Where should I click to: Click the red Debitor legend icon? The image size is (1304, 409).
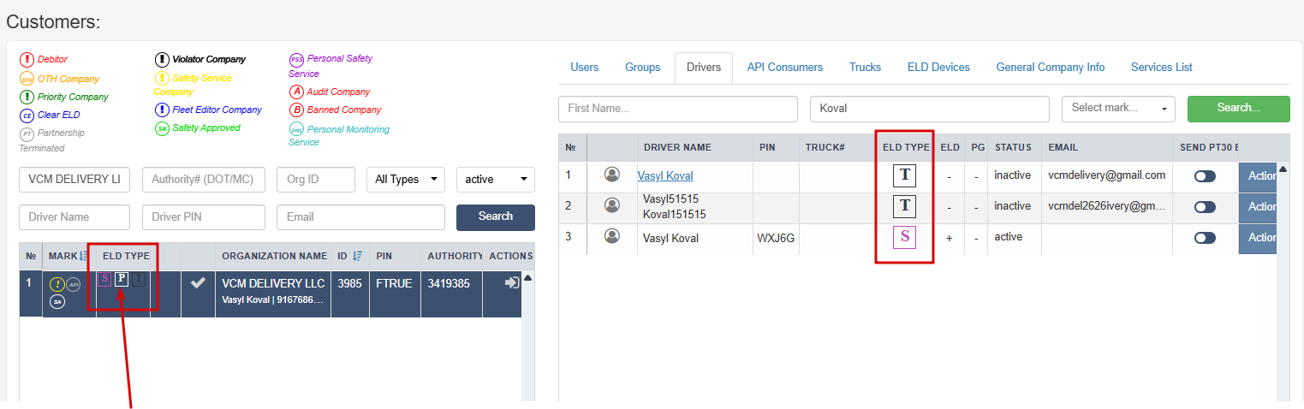coord(27,59)
